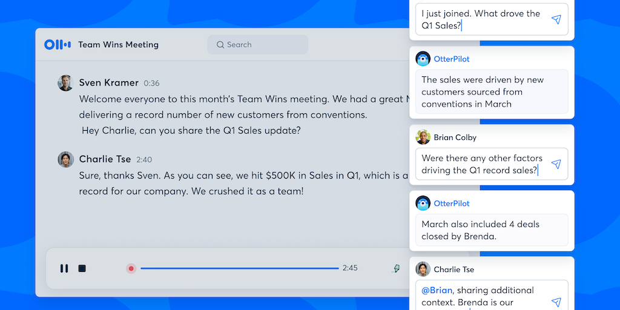This screenshot has width=620, height=310.
Task: Click the green highlighter icon
Action: [397, 268]
